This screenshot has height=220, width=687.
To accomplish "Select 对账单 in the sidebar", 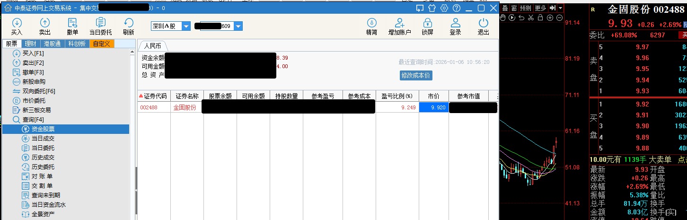I will pos(42,176).
